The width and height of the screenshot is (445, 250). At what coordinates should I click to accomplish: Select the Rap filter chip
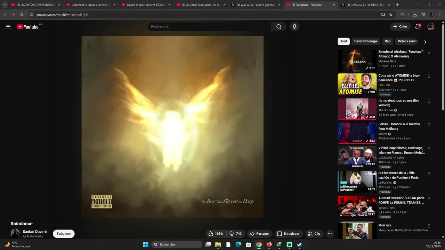click(388, 41)
